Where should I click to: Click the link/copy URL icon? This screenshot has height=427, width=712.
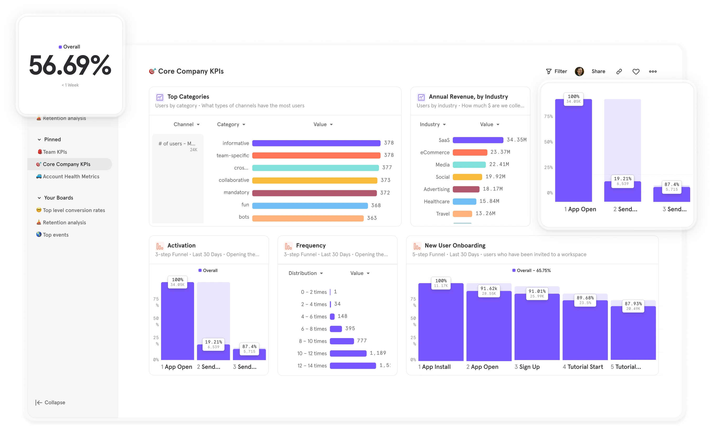click(620, 71)
